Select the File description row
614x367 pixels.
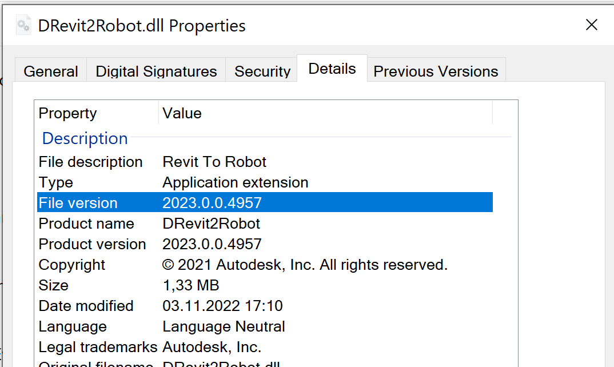pyautogui.click(x=90, y=162)
